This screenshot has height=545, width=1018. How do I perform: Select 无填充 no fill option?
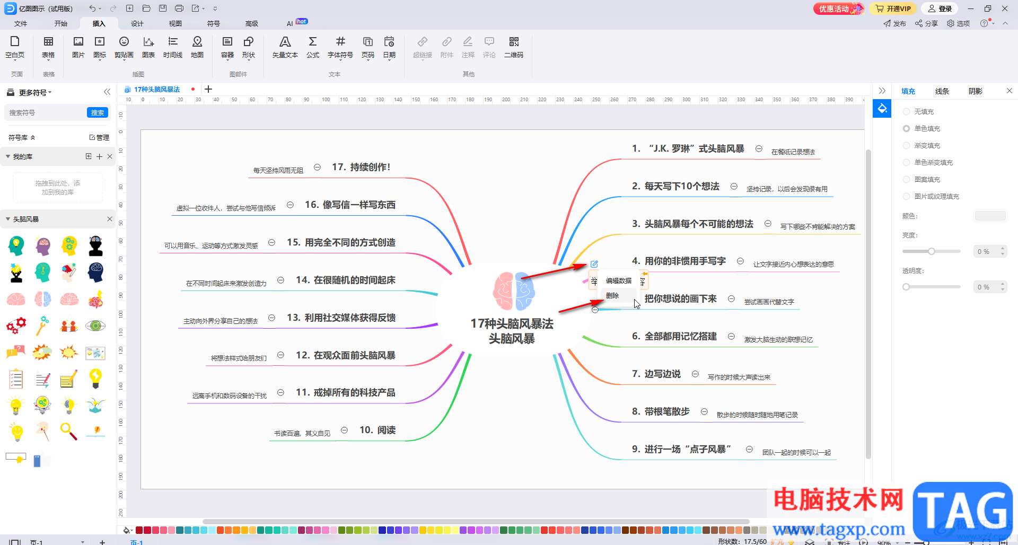(x=918, y=111)
